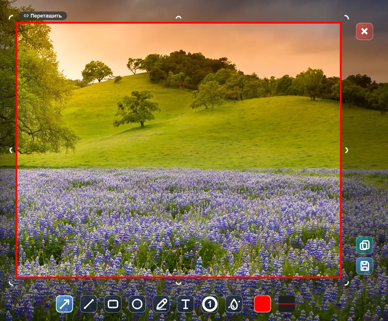Choose the Rectangle shape tool
388x321 pixels.
point(113,304)
